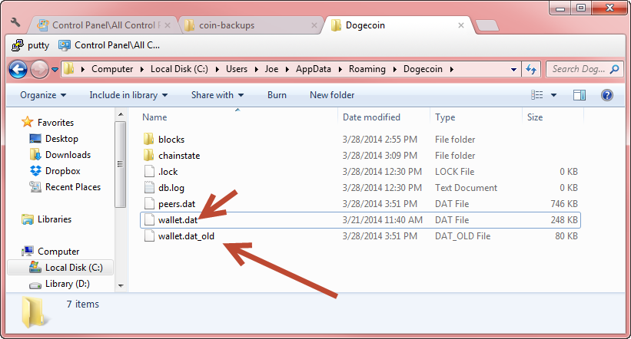Toggle the preview pane icon
Image resolution: width=631 pixels, height=339 pixels.
coord(579,95)
